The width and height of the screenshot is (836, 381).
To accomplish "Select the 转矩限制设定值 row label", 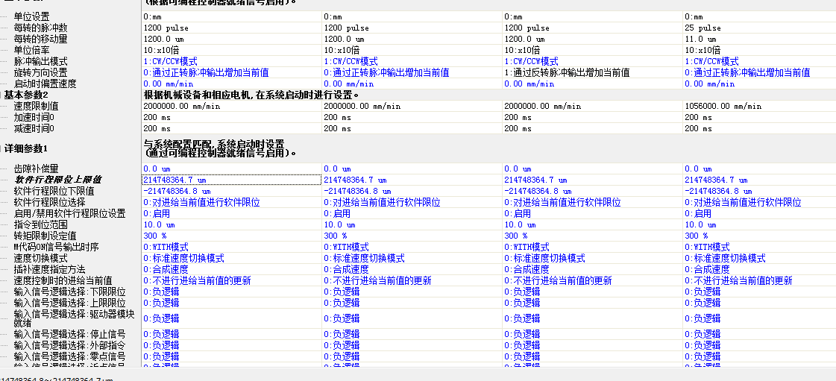I will pyautogui.click(x=45, y=236).
